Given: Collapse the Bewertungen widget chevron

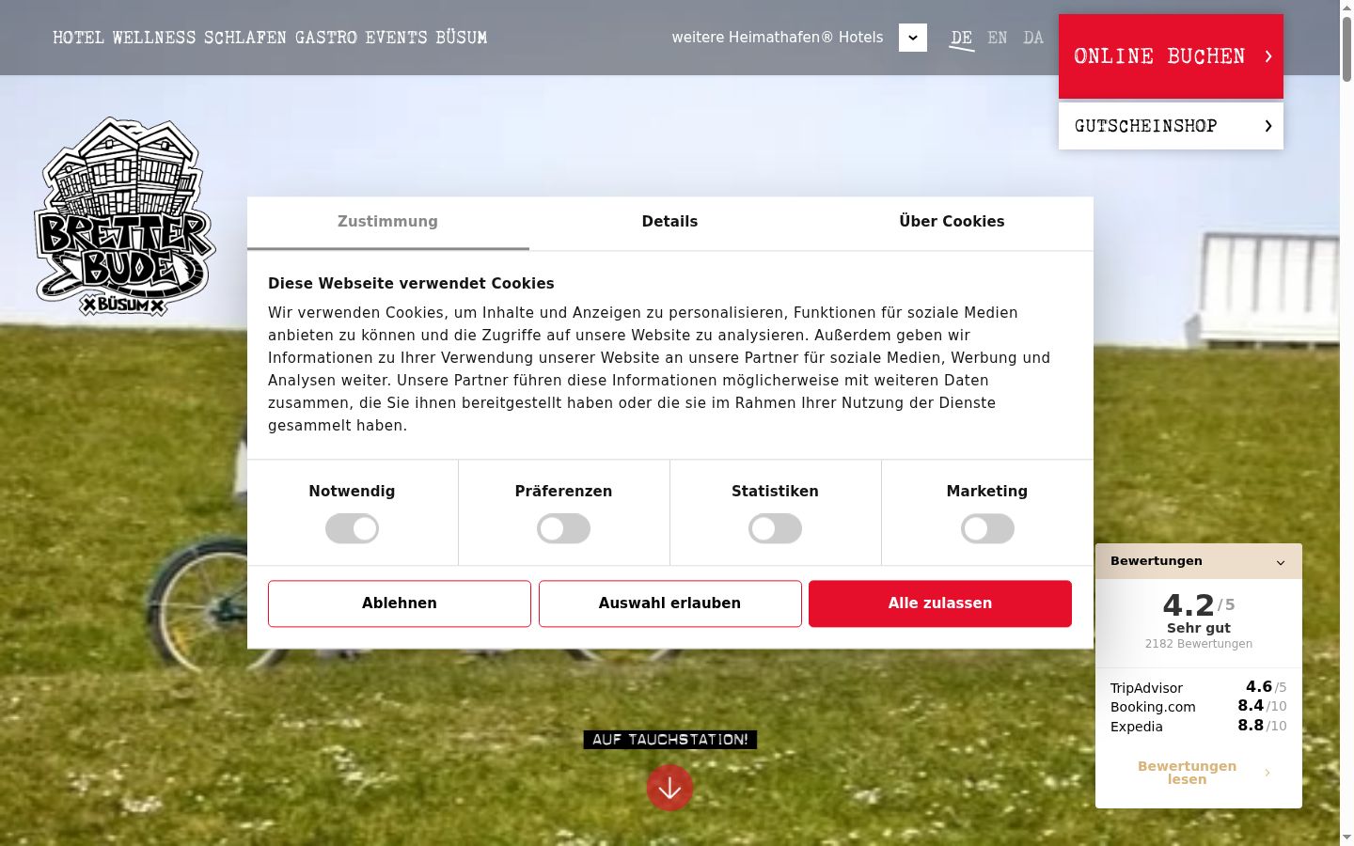Looking at the screenshot, I should 1281,562.
